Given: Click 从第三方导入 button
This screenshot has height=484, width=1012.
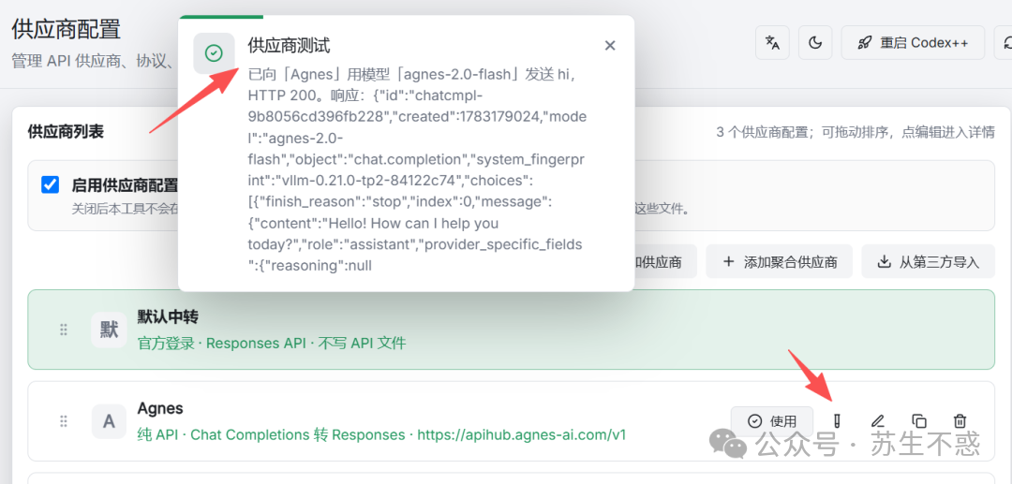Looking at the screenshot, I should click(x=928, y=261).
